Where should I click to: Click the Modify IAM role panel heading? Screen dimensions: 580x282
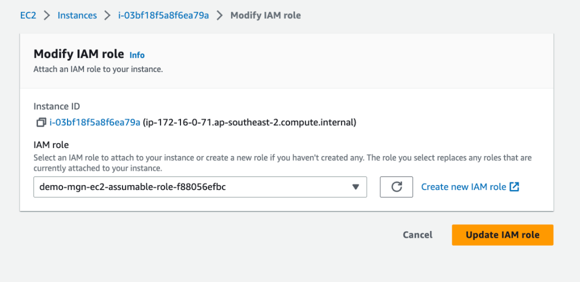point(78,54)
